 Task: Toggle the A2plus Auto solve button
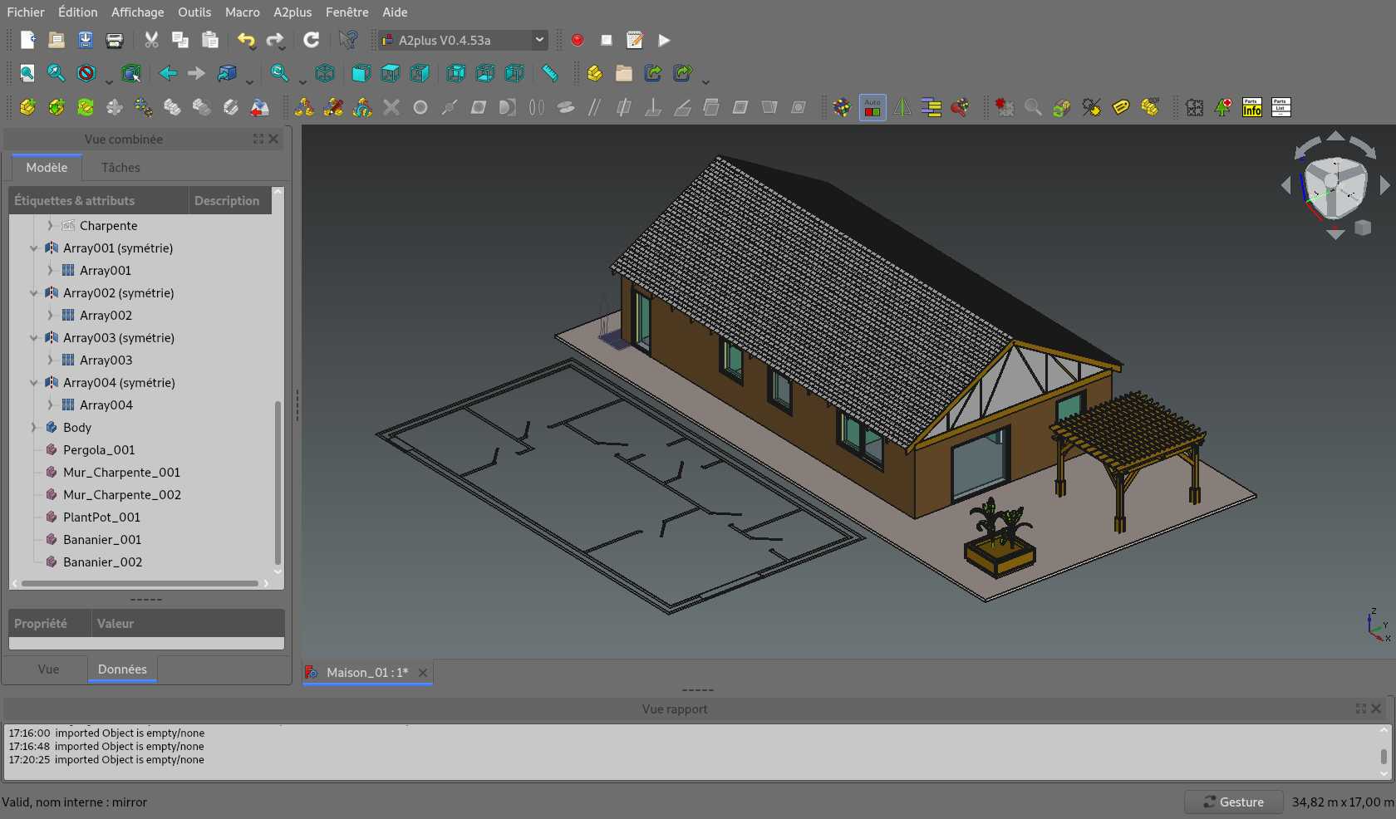click(x=872, y=107)
